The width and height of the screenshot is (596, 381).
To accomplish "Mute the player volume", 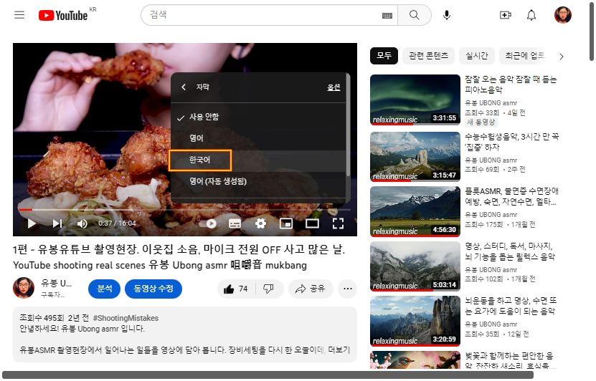I will (x=82, y=223).
